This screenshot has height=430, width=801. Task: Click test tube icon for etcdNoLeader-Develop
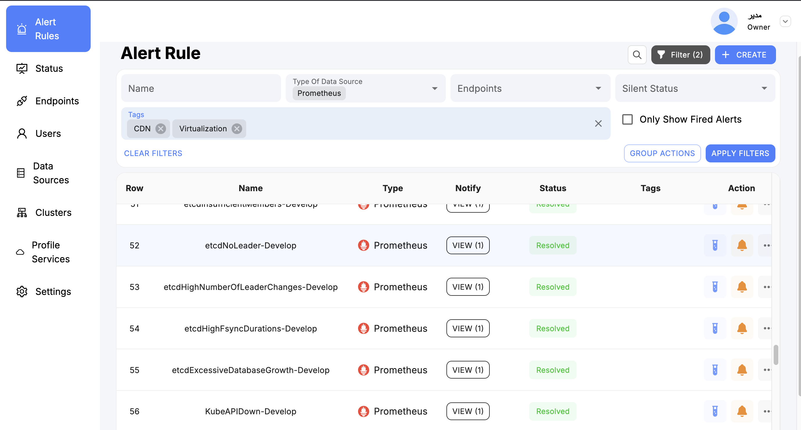point(715,245)
